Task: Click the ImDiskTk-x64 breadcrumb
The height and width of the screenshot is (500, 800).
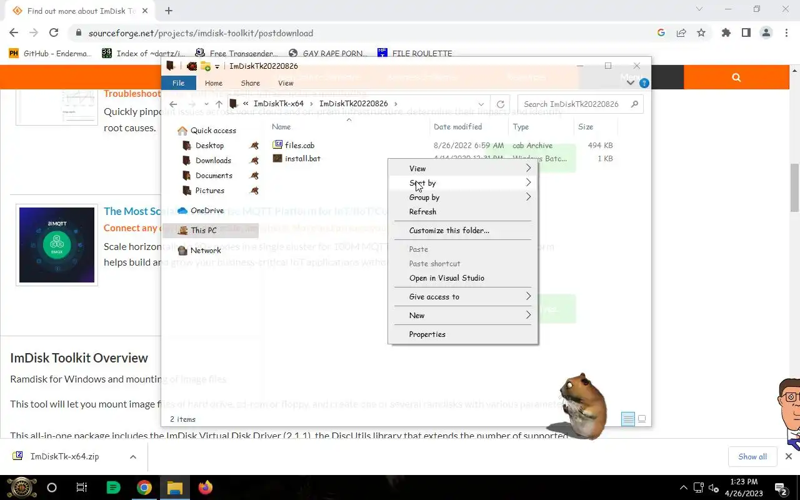Action: pos(278,104)
